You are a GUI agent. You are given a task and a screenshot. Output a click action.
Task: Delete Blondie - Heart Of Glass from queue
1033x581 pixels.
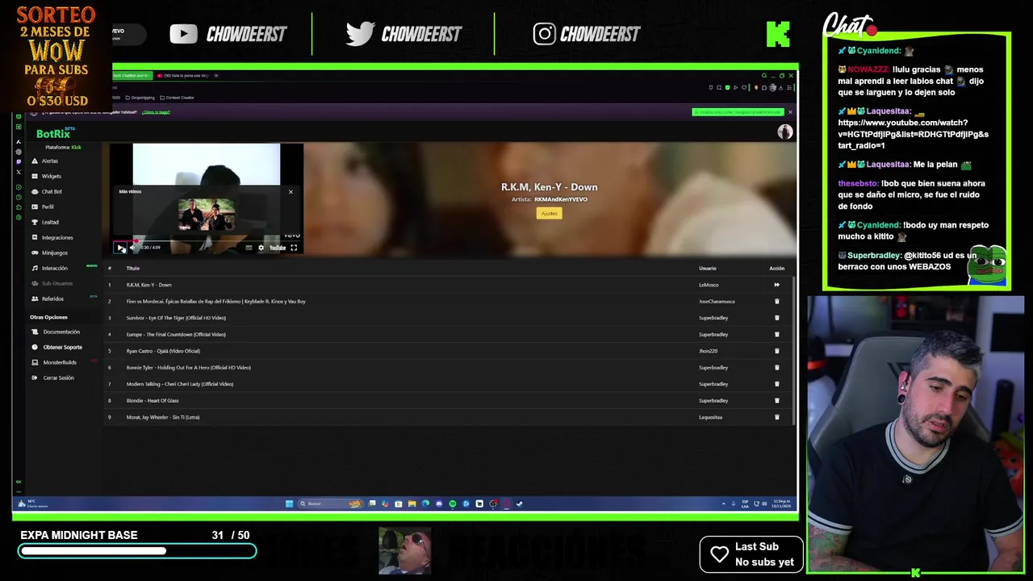click(776, 400)
